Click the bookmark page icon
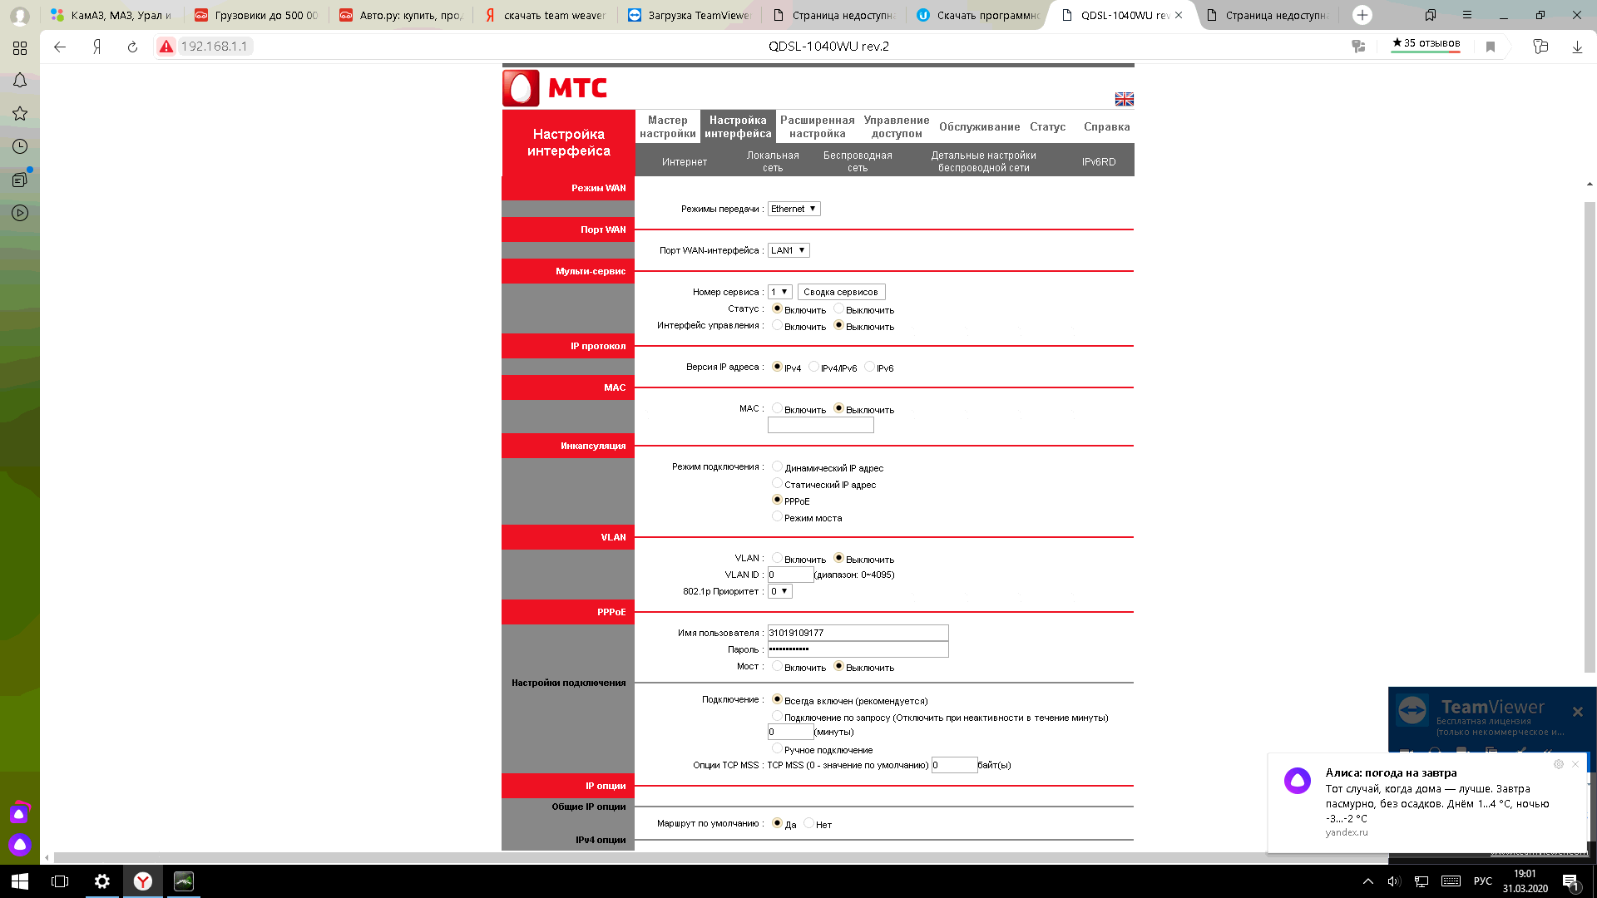 (1490, 47)
